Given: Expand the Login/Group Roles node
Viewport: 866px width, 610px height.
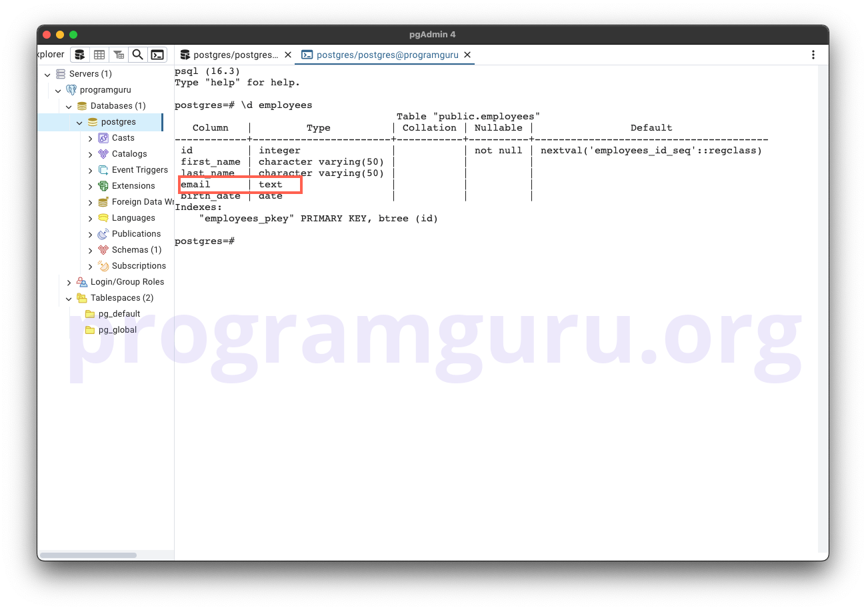Looking at the screenshot, I should coord(69,281).
